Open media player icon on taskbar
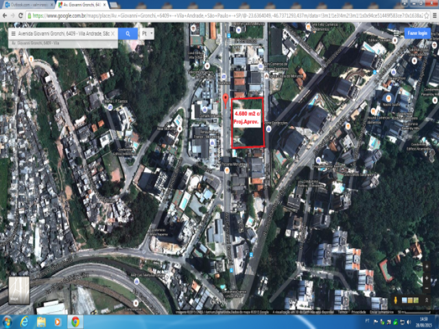The height and width of the screenshot is (329, 439). point(58,321)
